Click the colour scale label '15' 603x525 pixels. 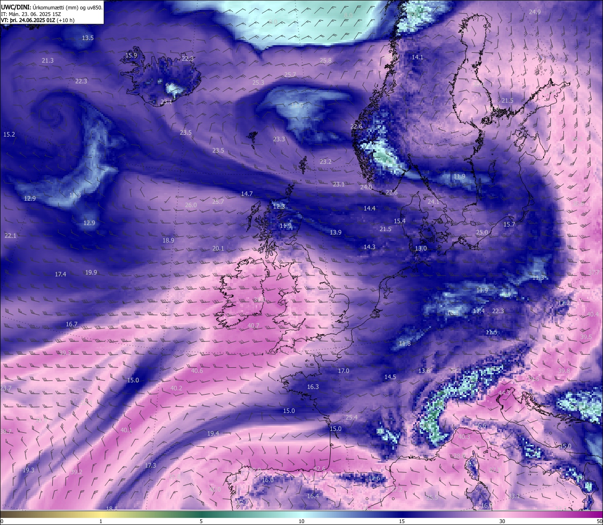(402, 521)
